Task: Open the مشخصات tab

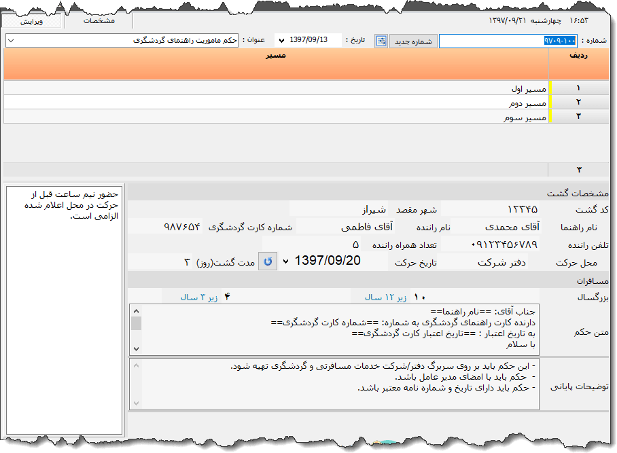Action: [99, 21]
